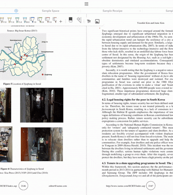Select the red 1.0 pen

48,20
